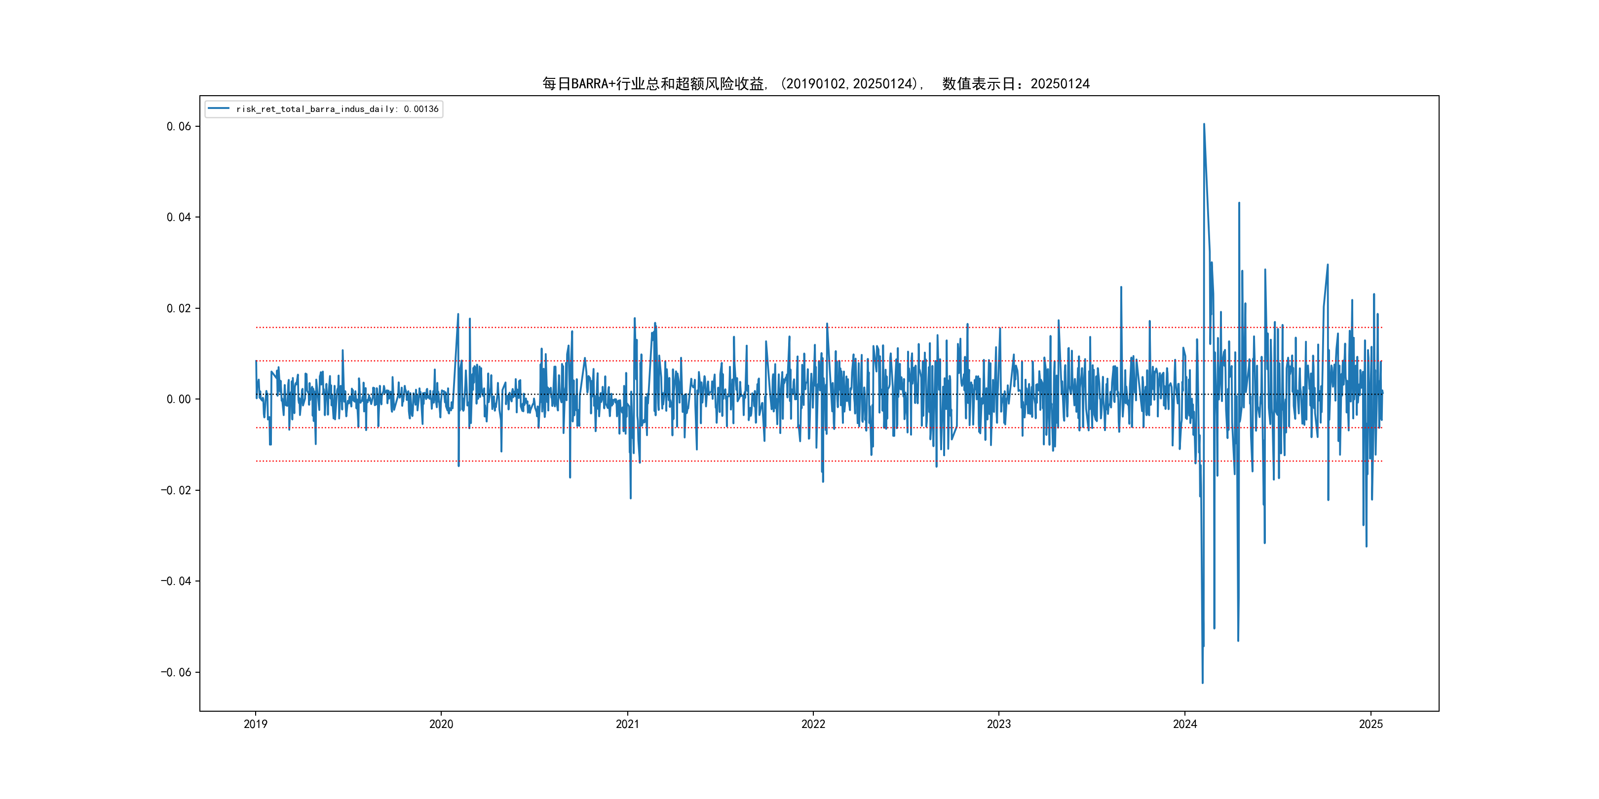Click the risk_ret_total_barra_indus_daily legend entry
Viewport: 1599px width, 799px height.
[x=337, y=109]
